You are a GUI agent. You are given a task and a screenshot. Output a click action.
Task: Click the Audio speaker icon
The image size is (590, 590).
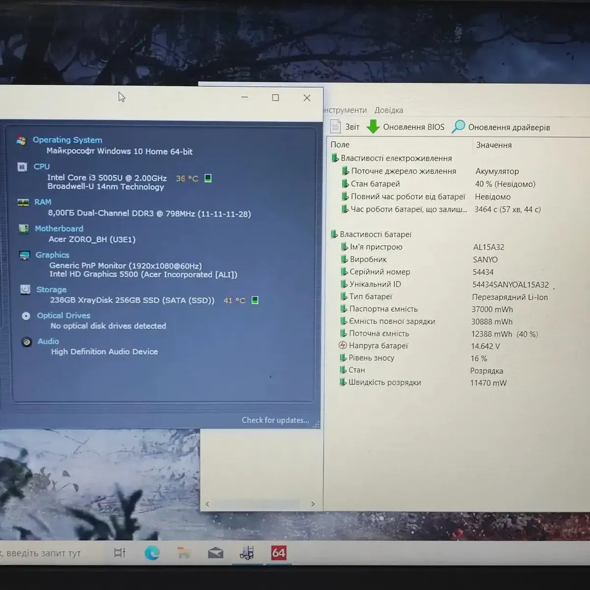point(27,342)
